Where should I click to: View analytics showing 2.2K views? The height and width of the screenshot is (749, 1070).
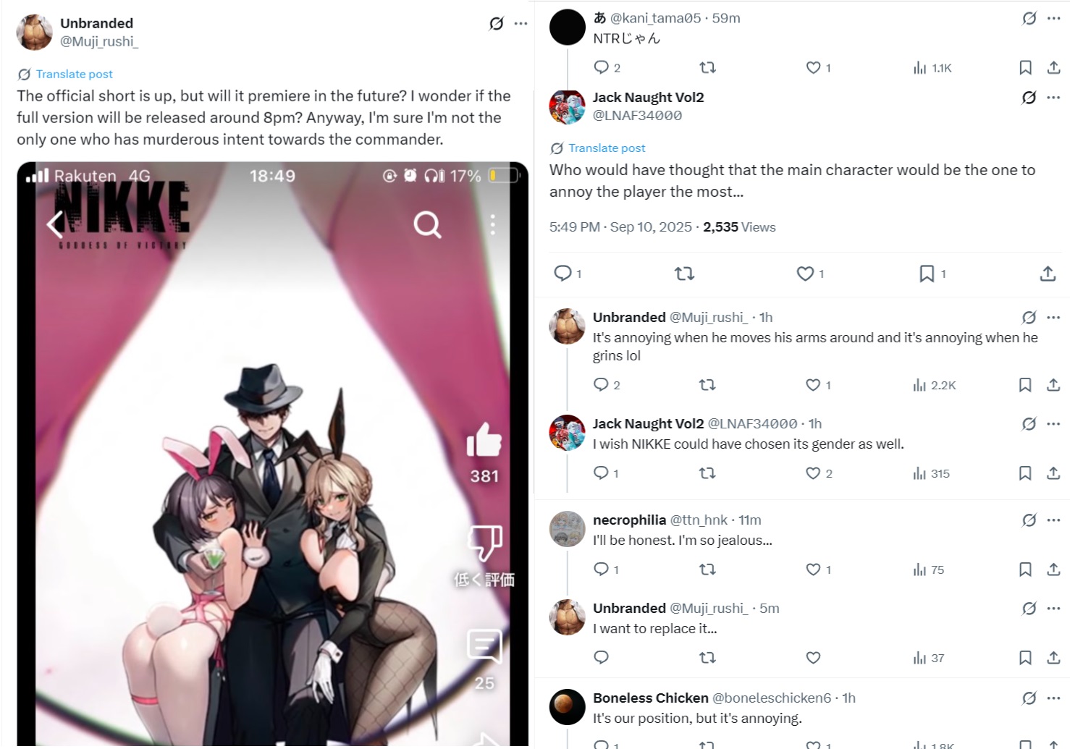coord(935,385)
